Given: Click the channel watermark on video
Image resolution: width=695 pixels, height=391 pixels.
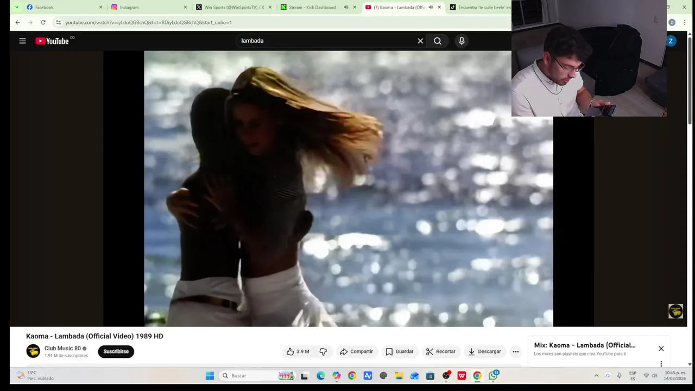Looking at the screenshot, I should 675,311.
